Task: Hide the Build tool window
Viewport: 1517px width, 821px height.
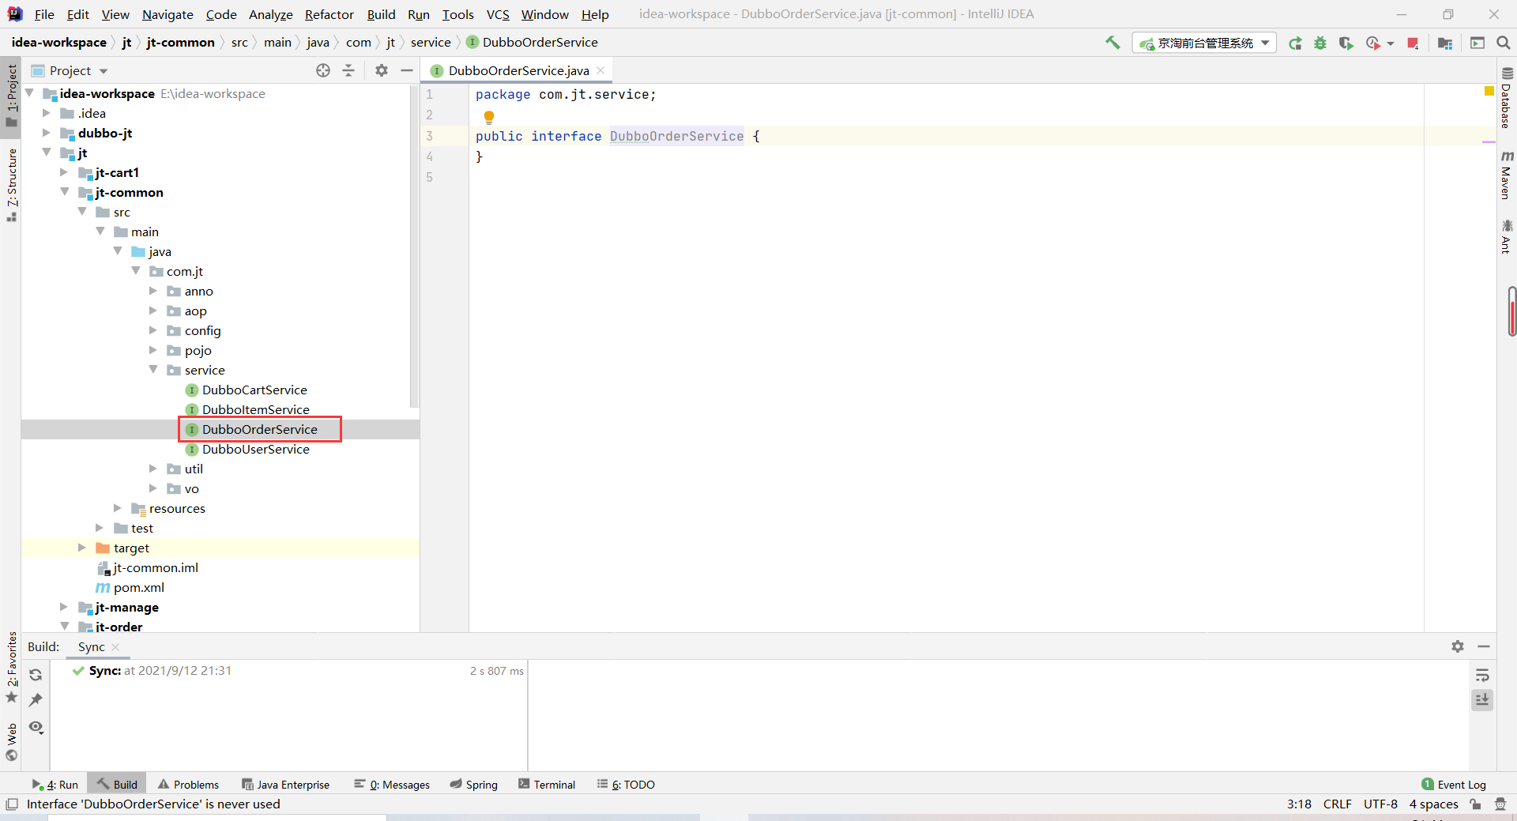Action: [1484, 646]
